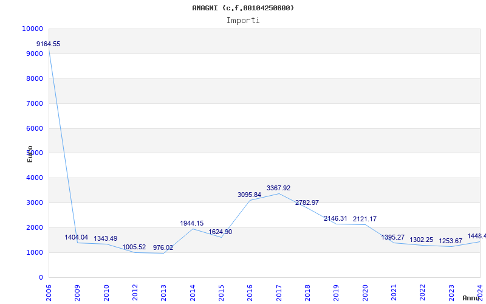486x304 pixels.
Task: Click the 2012 x-axis year label
Action: pyautogui.click(x=135, y=292)
